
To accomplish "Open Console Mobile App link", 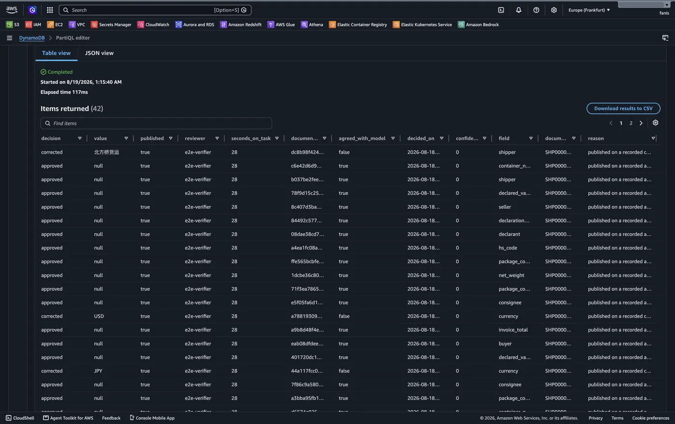I will (152, 418).
